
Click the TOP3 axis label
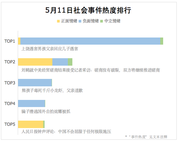(x=10, y=83)
